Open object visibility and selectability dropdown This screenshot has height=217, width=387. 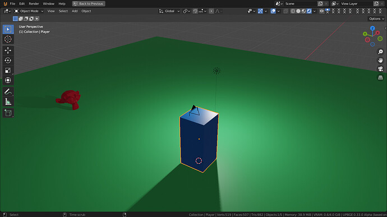tap(251, 11)
